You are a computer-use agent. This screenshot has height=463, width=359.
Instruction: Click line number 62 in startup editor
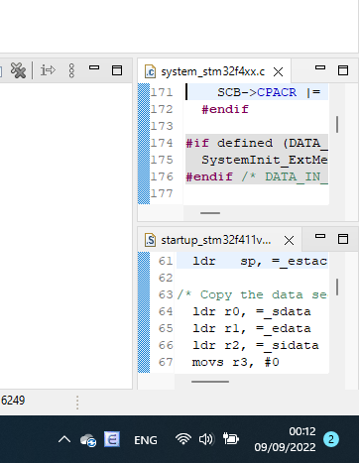(x=166, y=278)
